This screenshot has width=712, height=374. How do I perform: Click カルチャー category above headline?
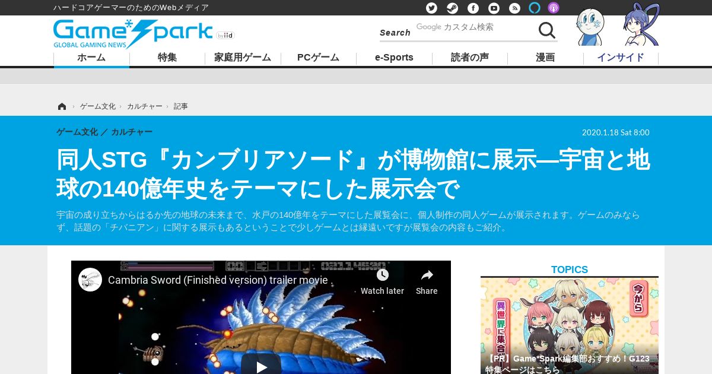coord(132,132)
